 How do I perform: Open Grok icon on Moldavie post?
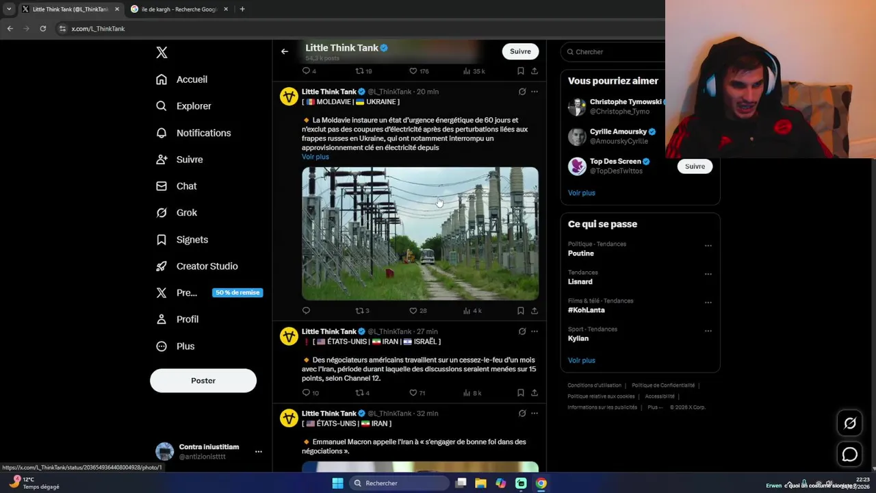522,92
